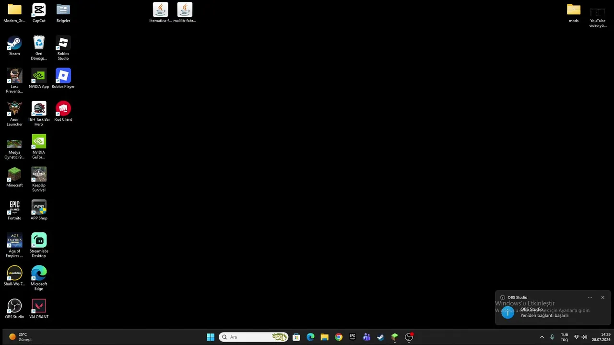Screen dimensions: 614x345
Task: Select the malilib-fabric jar file
Action: 185,13
